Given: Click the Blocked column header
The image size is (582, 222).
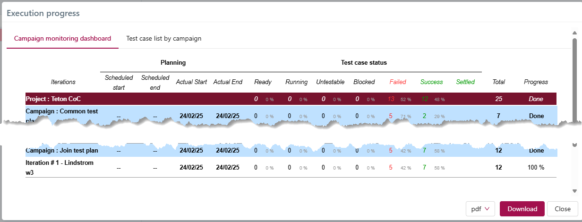Looking at the screenshot, I should 364,82.
